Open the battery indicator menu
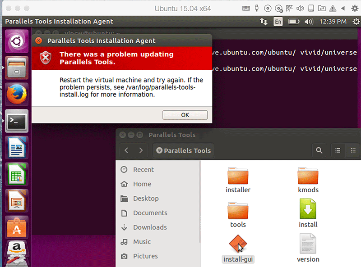361x267 pixels. pyautogui.click(x=294, y=22)
